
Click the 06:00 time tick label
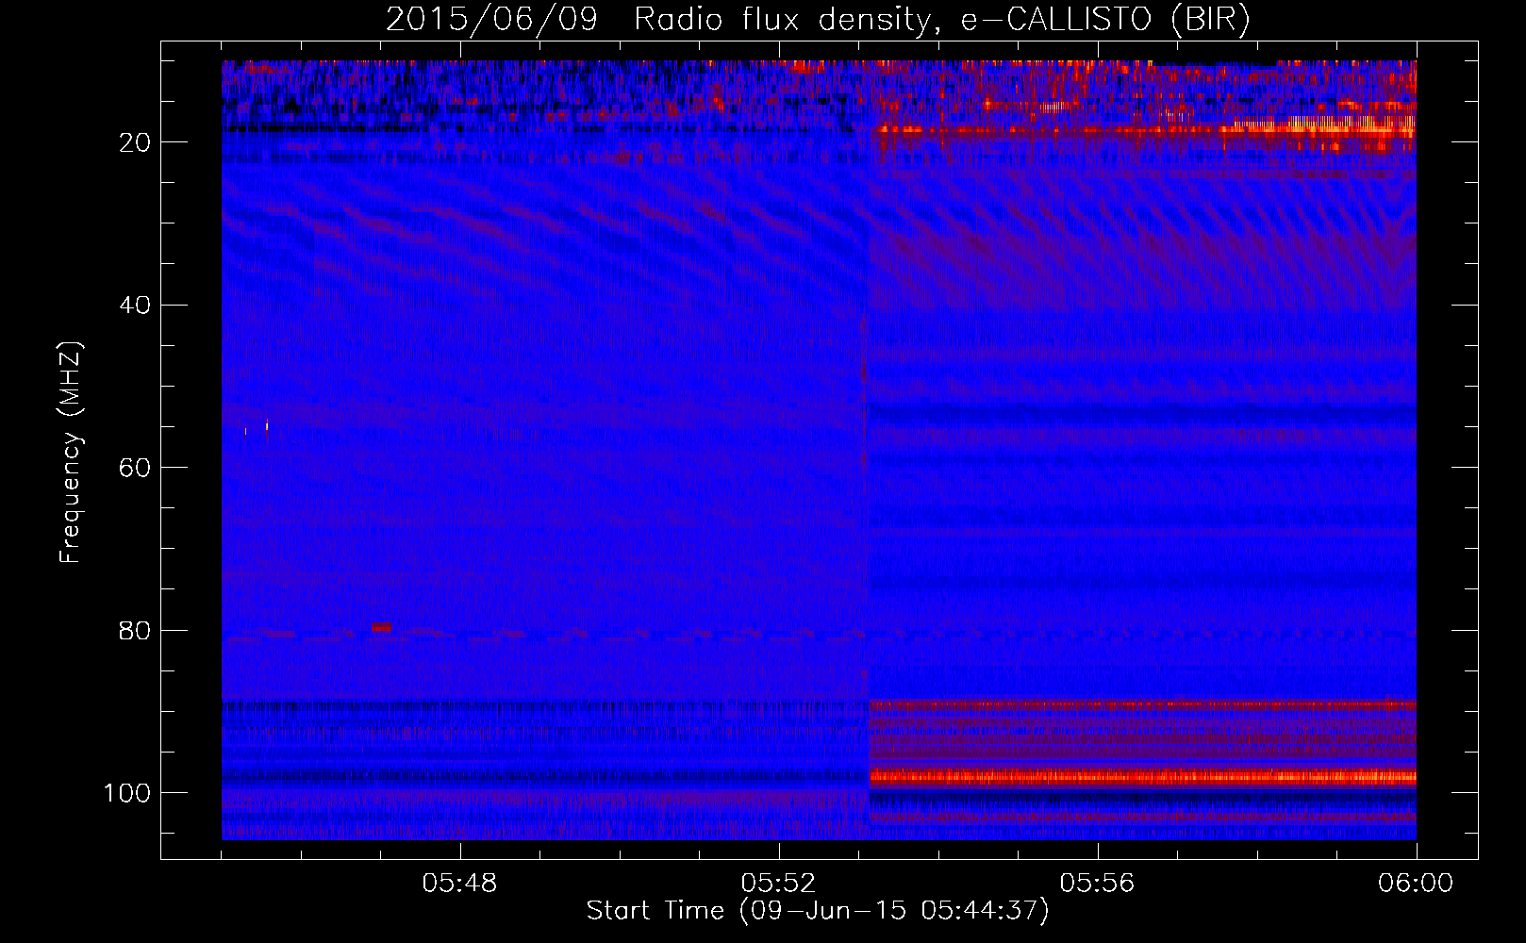click(x=1416, y=884)
